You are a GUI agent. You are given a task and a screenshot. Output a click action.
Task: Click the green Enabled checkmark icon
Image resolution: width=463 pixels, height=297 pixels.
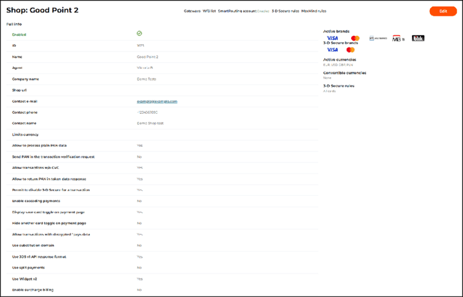(140, 34)
